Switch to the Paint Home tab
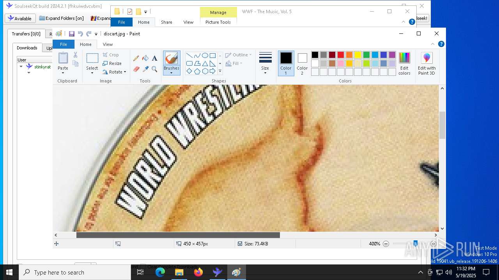The height and width of the screenshot is (280, 499). [85, 44]
